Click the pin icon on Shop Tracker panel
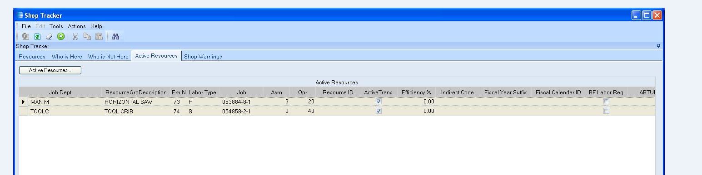Screen dimensions: 702x175 [x=658, y=46]
